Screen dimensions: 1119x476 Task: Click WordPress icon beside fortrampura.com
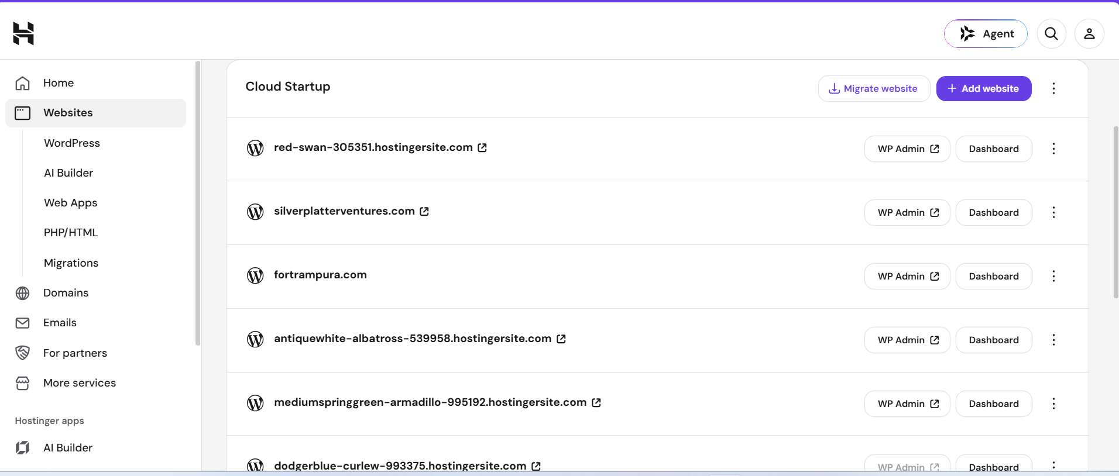pyautogui.click(x=255, y=275)
